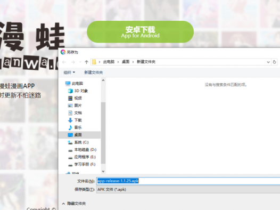Click the sidebar scrollbar down arrow
The width and height of the screenshot is (280, 210).
[103, 171]
